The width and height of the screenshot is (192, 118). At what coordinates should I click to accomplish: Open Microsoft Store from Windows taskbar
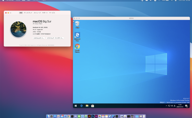[93, 106]
